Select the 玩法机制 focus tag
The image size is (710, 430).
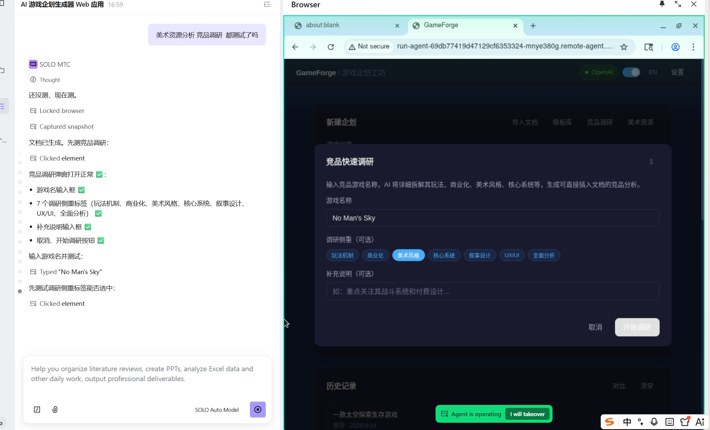tap(342, 255)
